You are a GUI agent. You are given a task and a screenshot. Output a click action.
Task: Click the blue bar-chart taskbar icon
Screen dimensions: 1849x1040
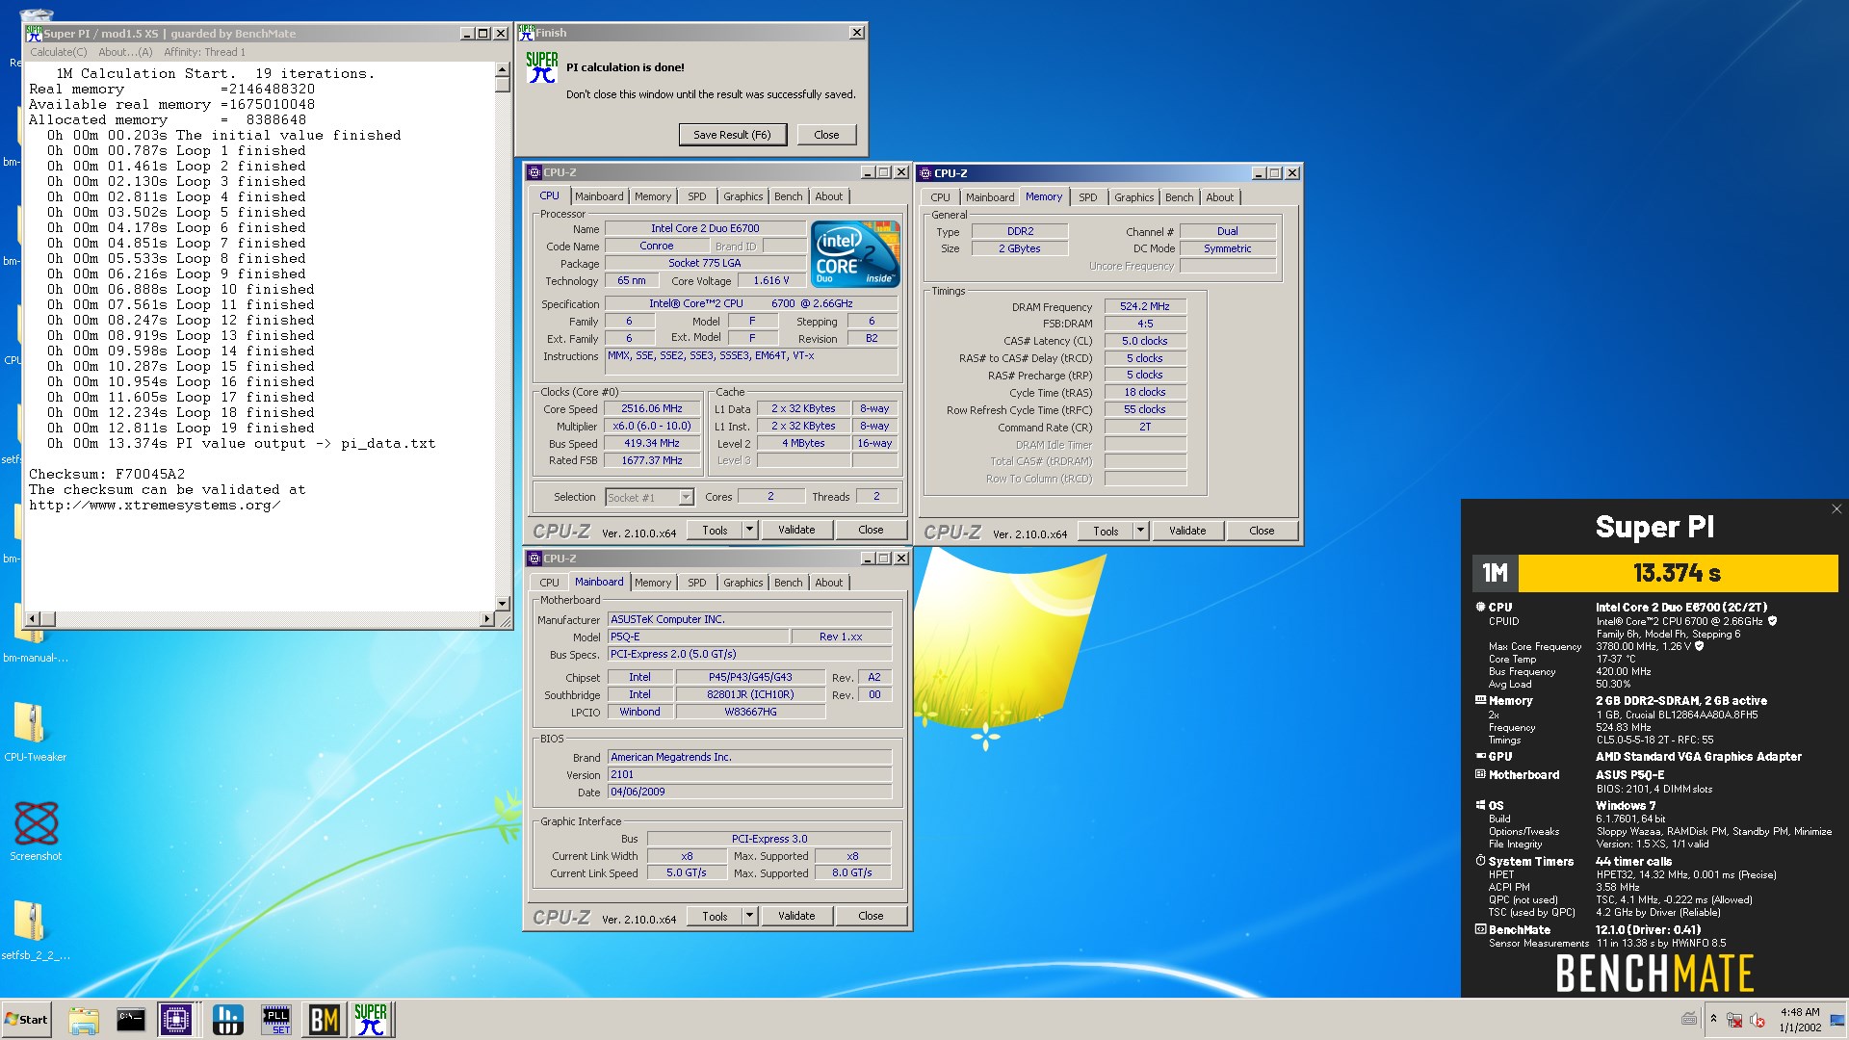tap(227, 1020)
